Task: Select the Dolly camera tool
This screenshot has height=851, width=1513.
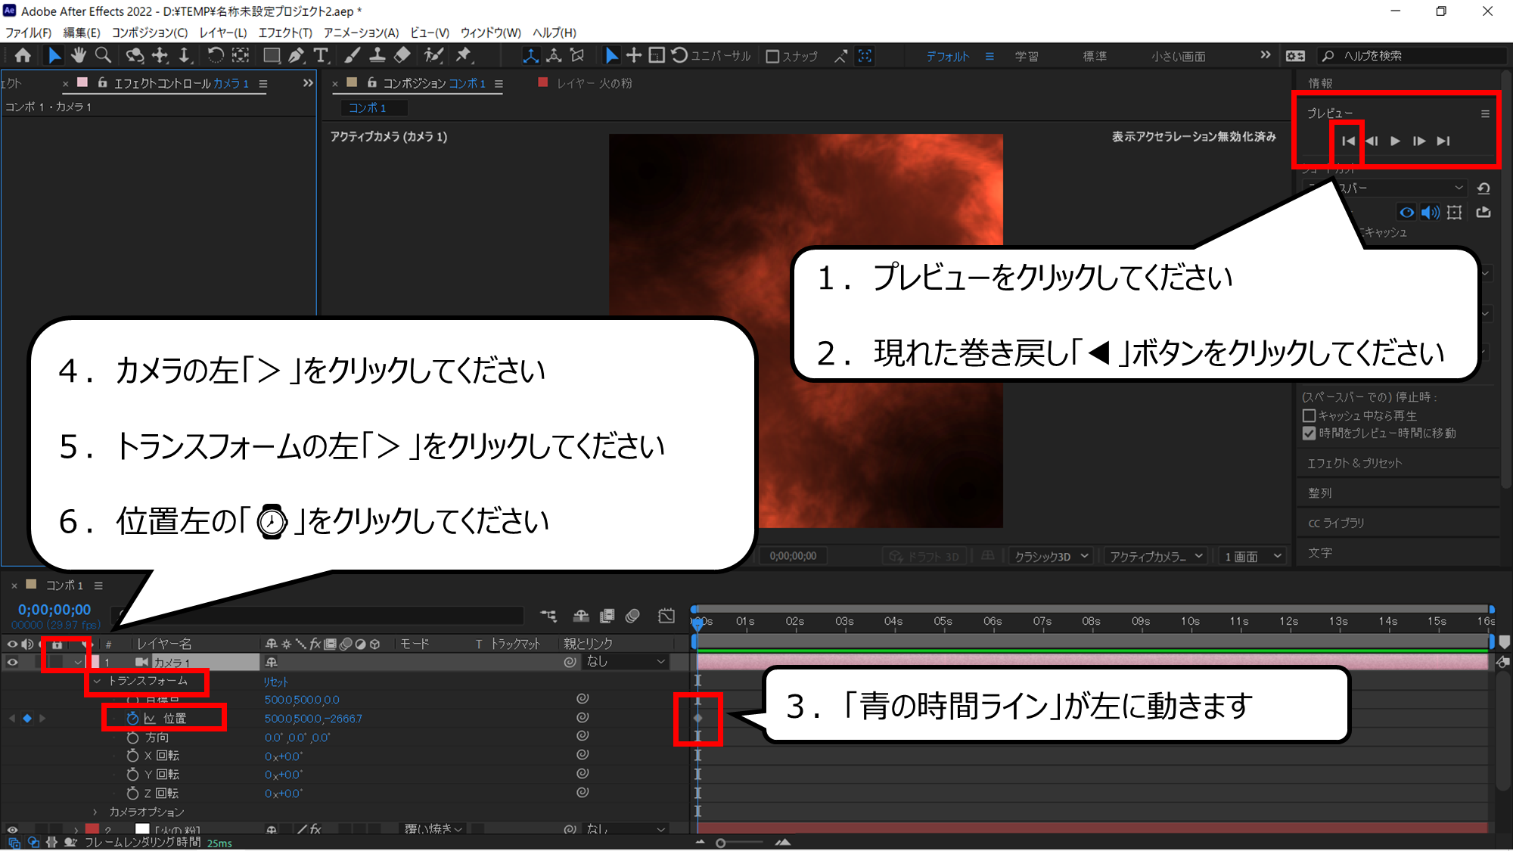Action: click(x=184, y=55)
